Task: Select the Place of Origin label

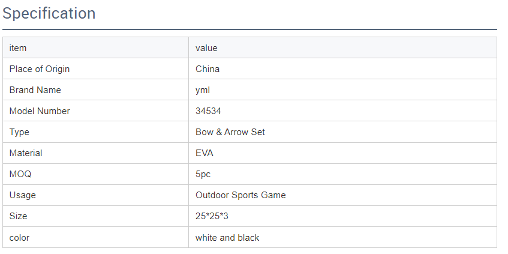Action: tap(40, 69)
